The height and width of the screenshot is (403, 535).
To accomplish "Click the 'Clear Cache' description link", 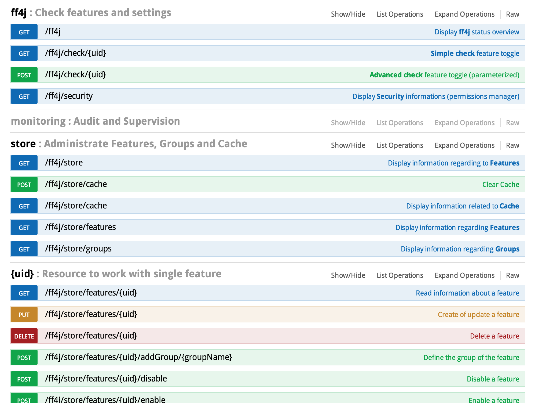I will pyautogui.click(x=500, y=185).
